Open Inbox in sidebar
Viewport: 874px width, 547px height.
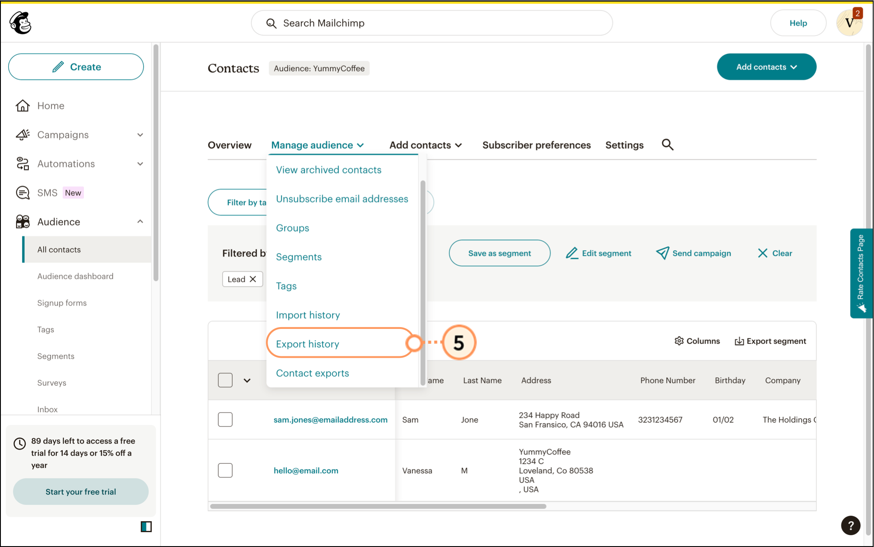[x=47, y=409]
